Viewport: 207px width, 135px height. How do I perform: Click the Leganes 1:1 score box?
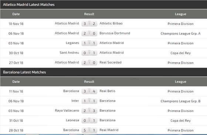point(89,43)
